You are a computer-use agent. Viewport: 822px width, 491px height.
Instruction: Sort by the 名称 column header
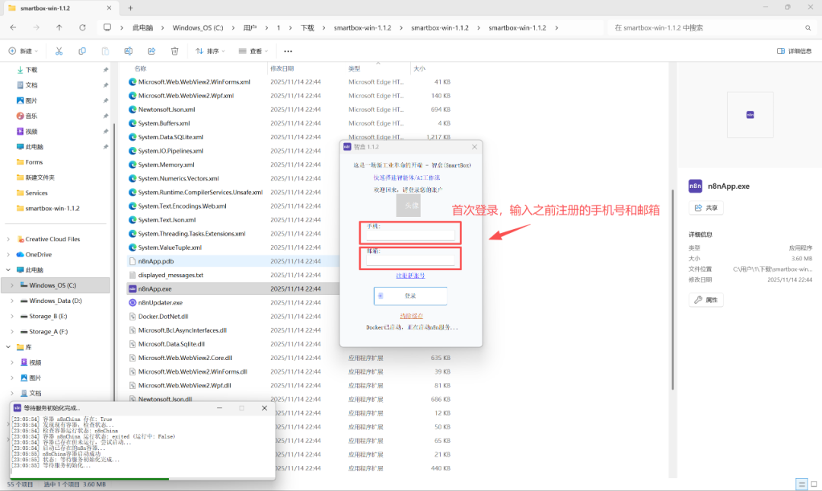[140, 69]
